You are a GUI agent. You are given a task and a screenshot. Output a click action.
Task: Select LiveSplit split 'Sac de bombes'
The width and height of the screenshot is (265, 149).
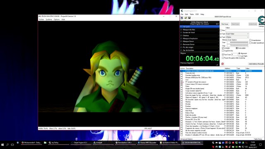coord(200,50)
